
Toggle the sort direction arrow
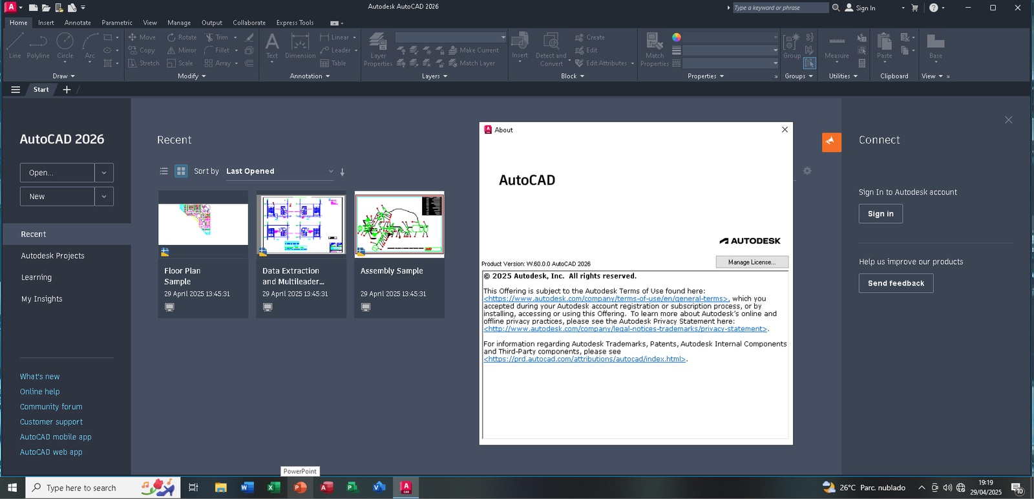(x=343, y=172)
